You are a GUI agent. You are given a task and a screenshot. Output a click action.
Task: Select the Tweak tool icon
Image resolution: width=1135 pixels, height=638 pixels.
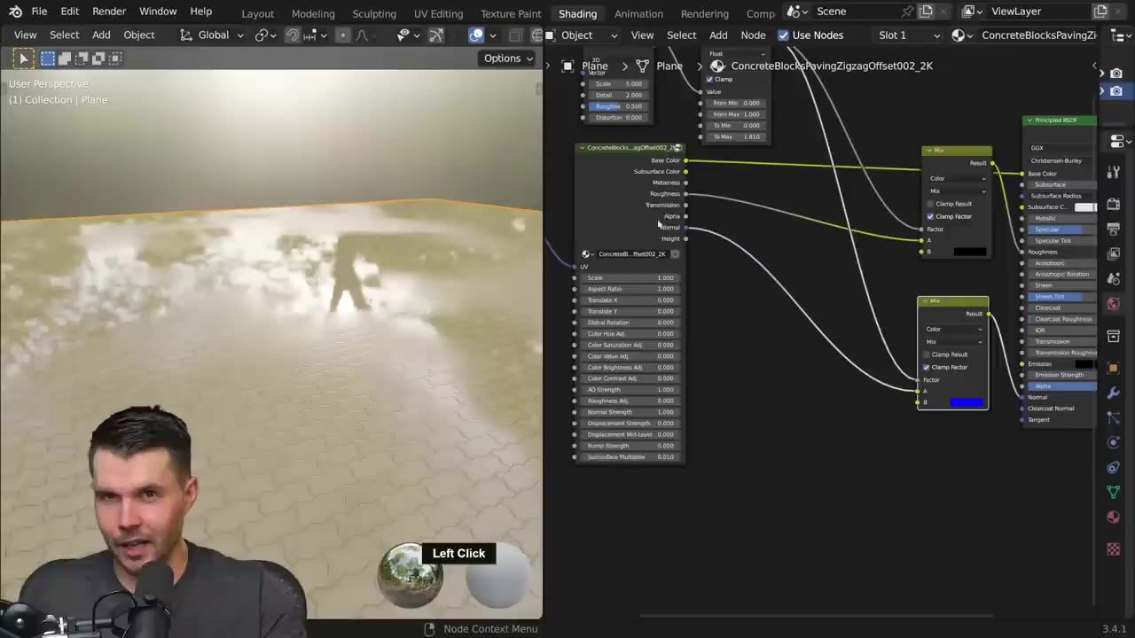[x=24, y=58]
